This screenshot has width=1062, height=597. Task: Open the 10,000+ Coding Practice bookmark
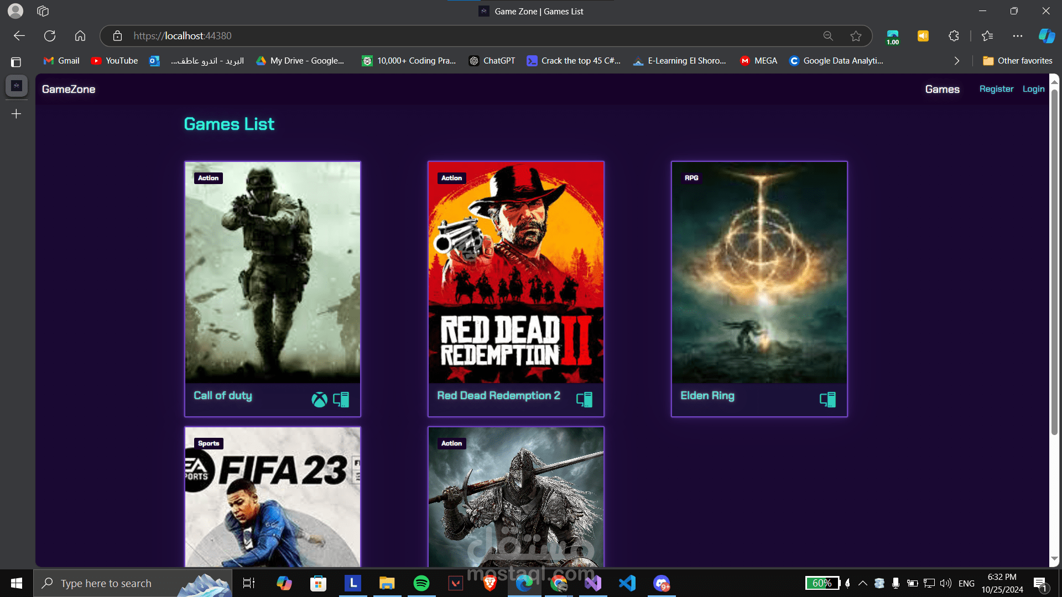409,61
